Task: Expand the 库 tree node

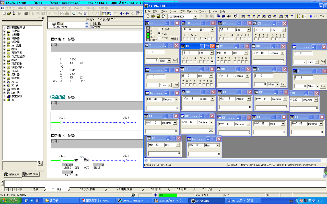Action: click(x=4, y=100)
